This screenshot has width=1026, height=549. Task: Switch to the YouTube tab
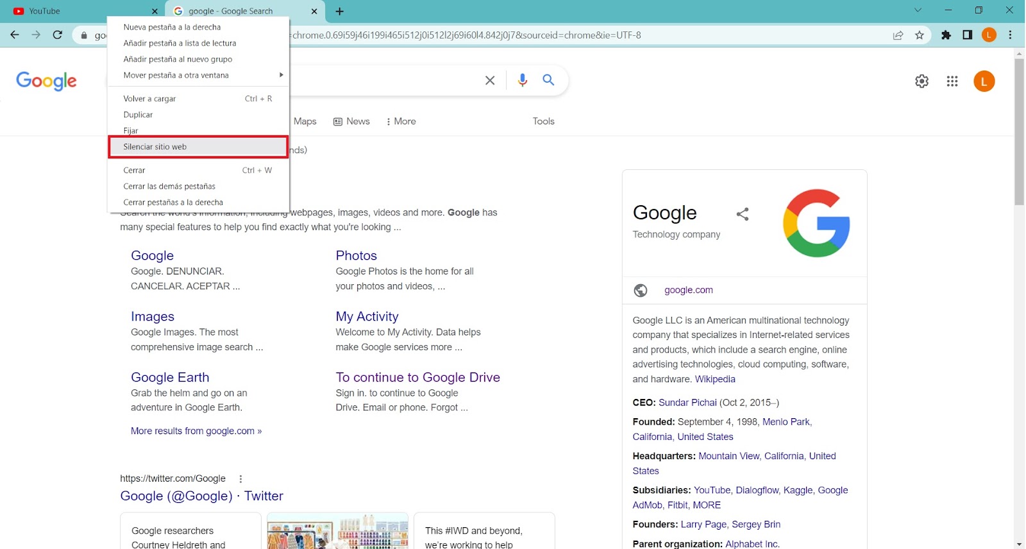(x=83, y=11)
